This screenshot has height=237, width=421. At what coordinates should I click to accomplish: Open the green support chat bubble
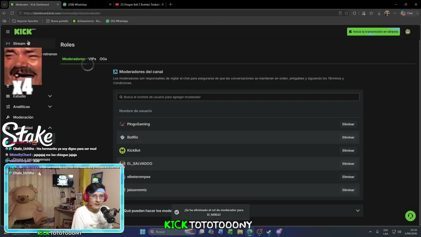click(410, 216)
